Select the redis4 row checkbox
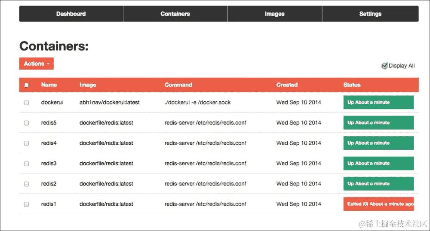 click(x=26, y=143)
